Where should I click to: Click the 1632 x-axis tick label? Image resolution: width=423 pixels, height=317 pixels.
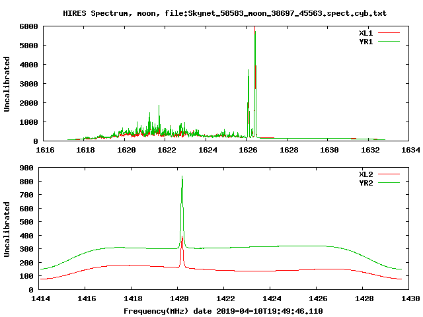coord(370,150)
